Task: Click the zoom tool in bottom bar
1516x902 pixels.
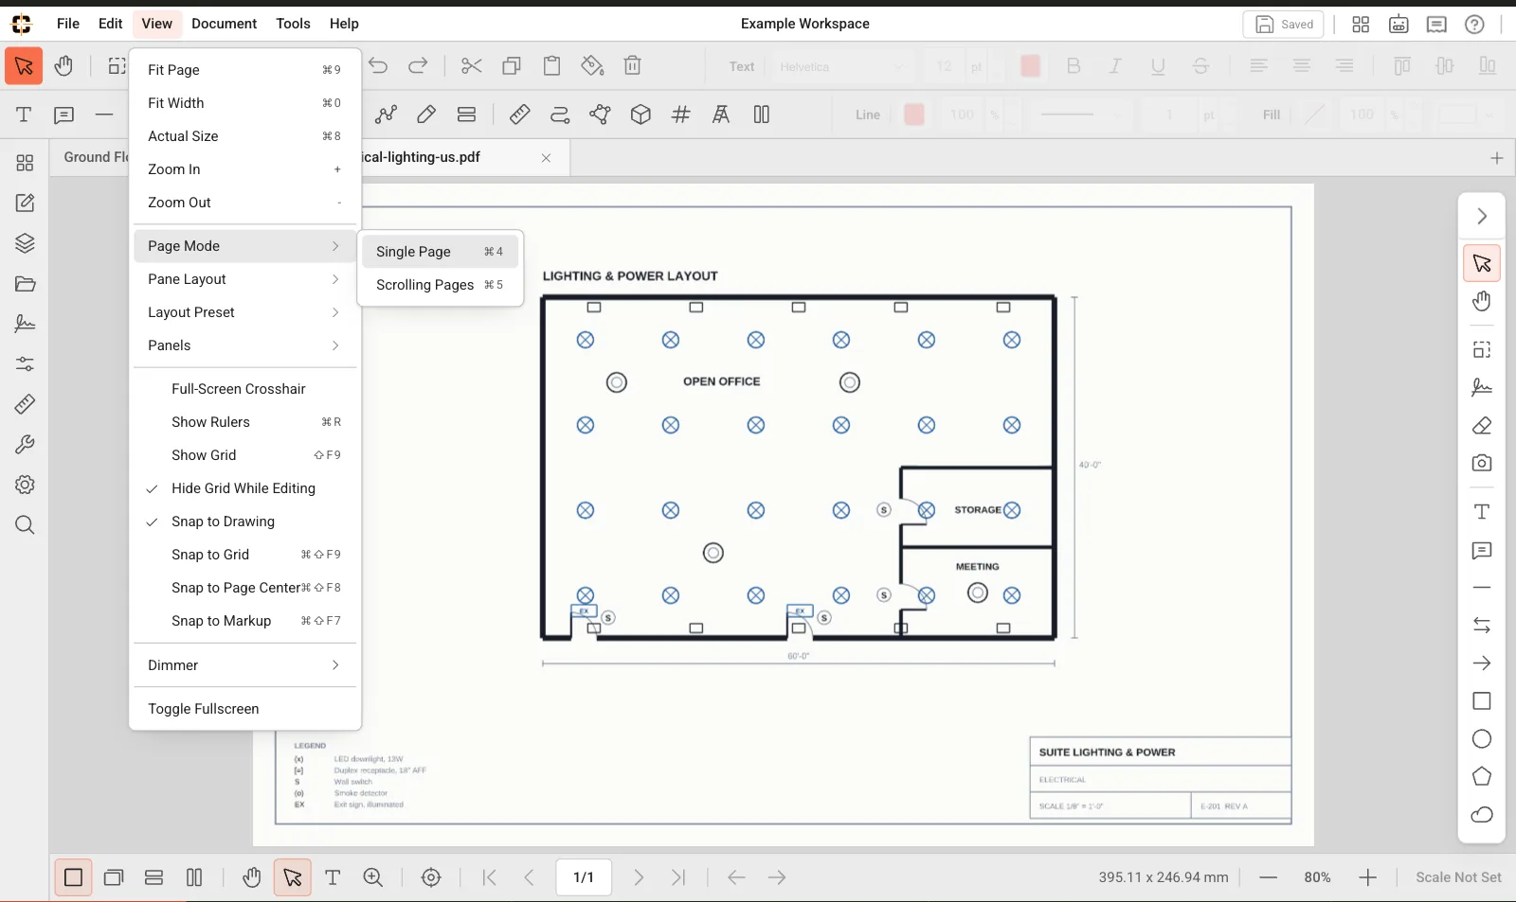Action: pyautogui.click(x=373, y=877)
